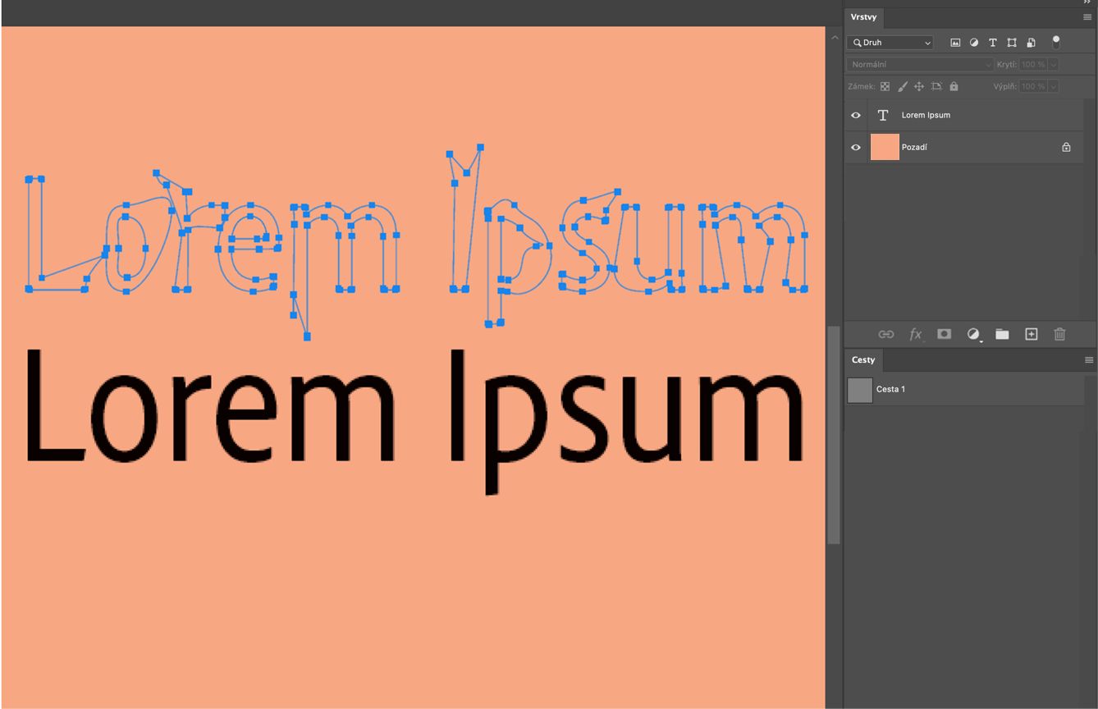Open the Normální blend mode dropdown
Image resolution: width=1098 pixels, height=709 pixels.
pos(921,64)
